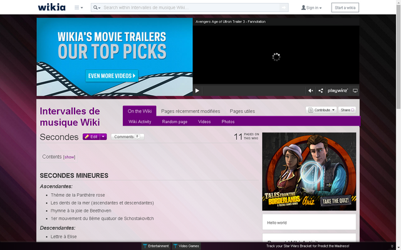Click 'Thème de la Panthère rose' item

78,195
